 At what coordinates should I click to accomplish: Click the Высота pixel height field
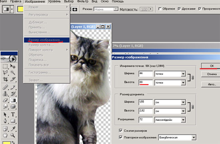pyautogui.click(x=146, y=82)
